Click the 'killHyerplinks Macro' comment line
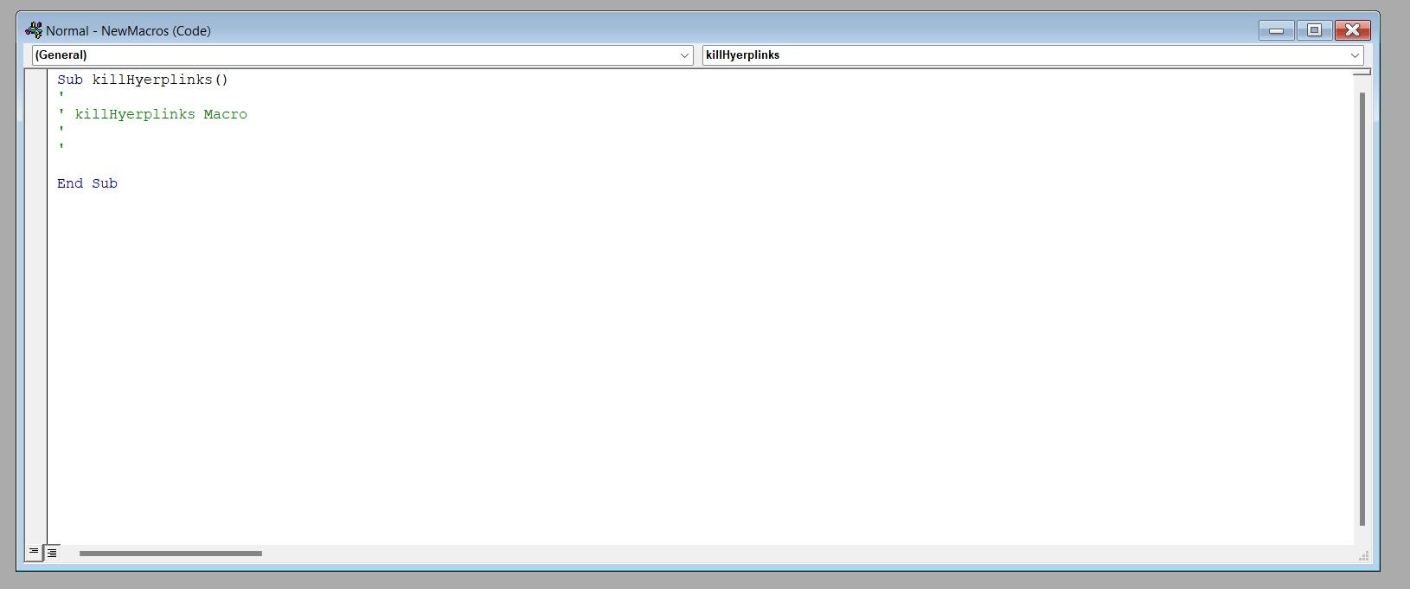Image resolution: width=1410 pixels, height=589 pixels. pos(152,114)
